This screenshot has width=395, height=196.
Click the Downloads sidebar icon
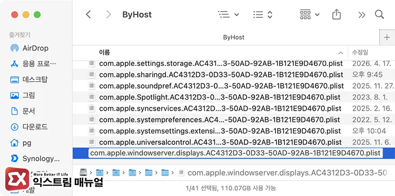click(15, 127)
